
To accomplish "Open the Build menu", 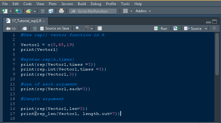I will point(82,4).
